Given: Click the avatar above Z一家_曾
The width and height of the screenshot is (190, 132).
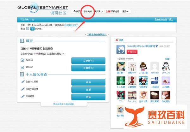Looking at the screenshot, I should pyautogui.click(x=143, y=67).
